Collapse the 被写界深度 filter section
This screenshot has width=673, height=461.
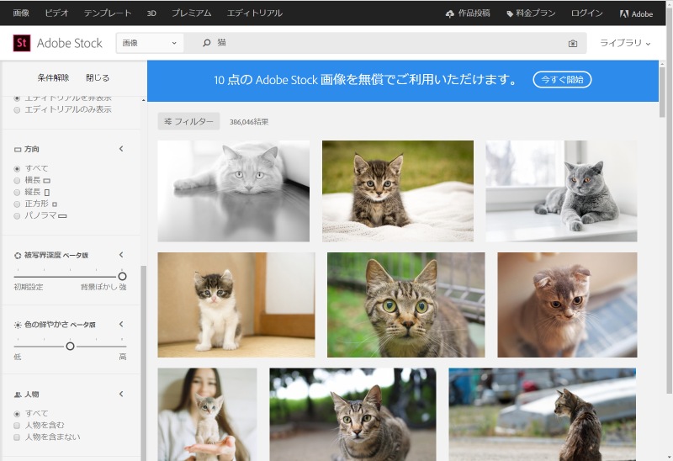click(x=121, y=255)
